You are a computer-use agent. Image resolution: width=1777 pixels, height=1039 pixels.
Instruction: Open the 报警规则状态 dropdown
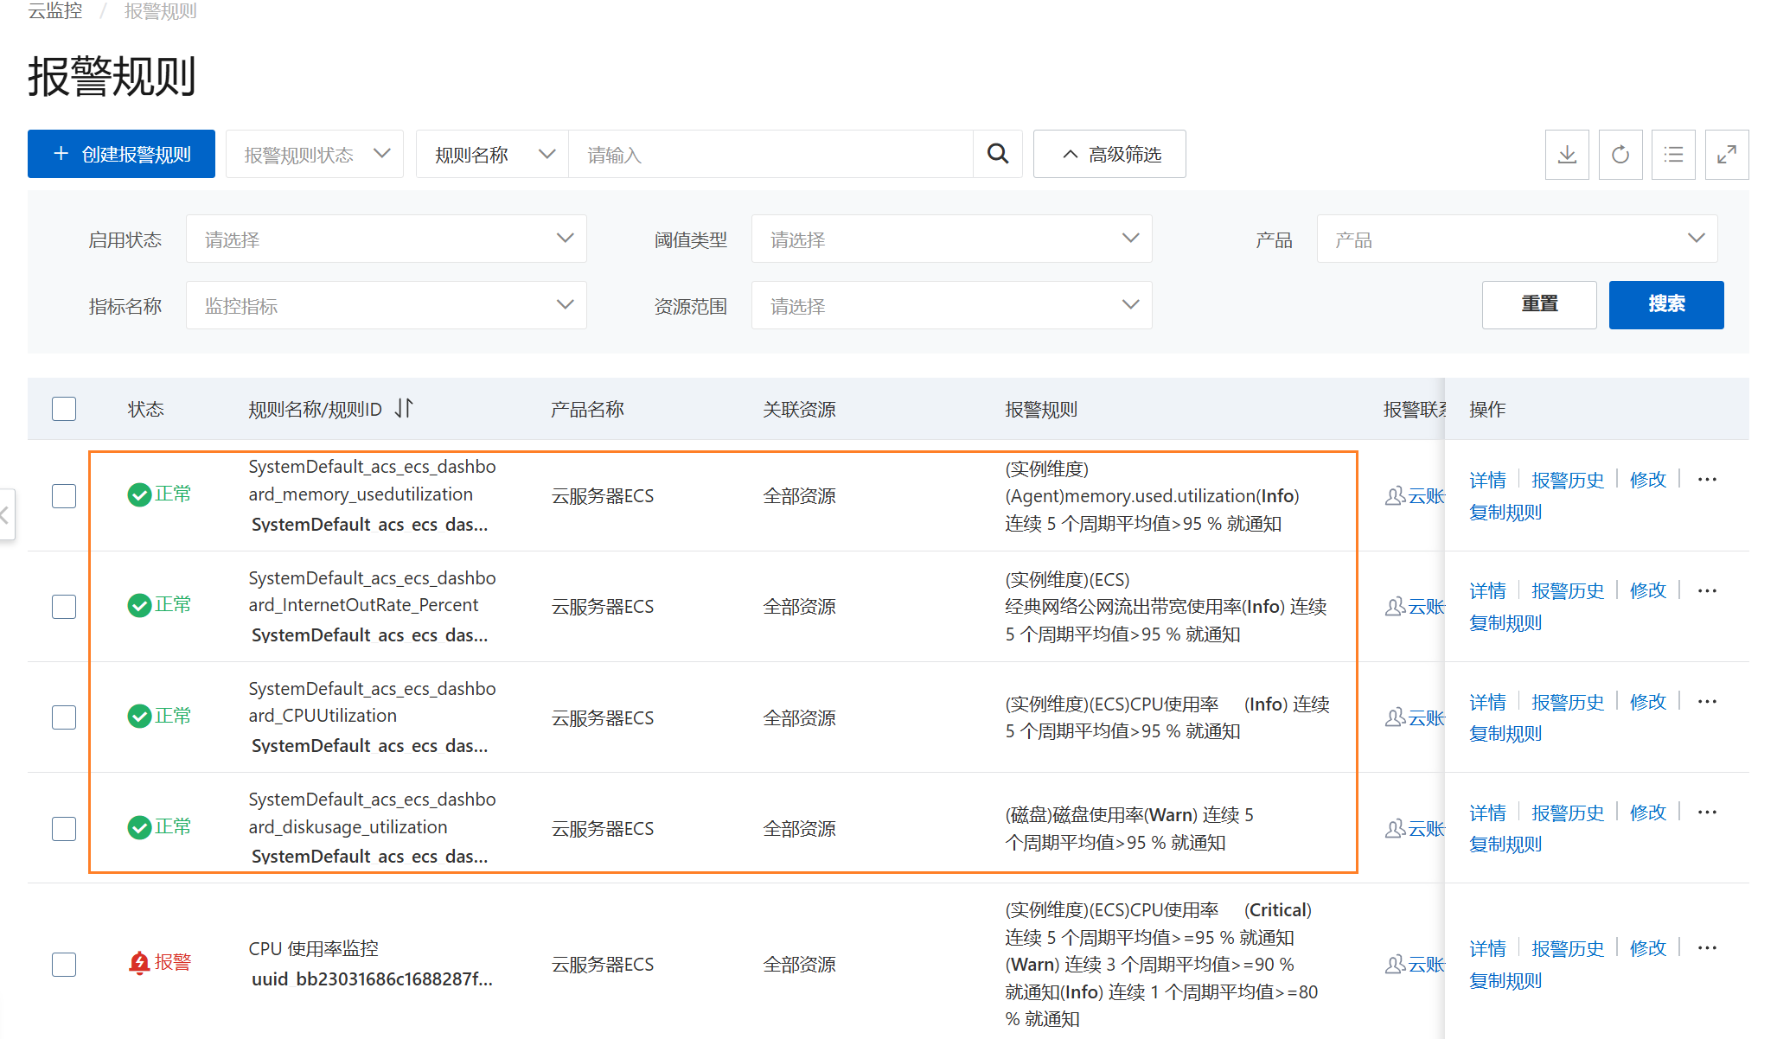(x=315, y=155)
